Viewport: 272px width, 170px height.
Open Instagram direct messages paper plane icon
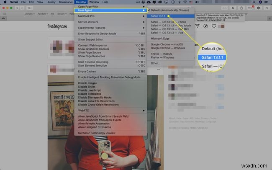coord(198,26)
